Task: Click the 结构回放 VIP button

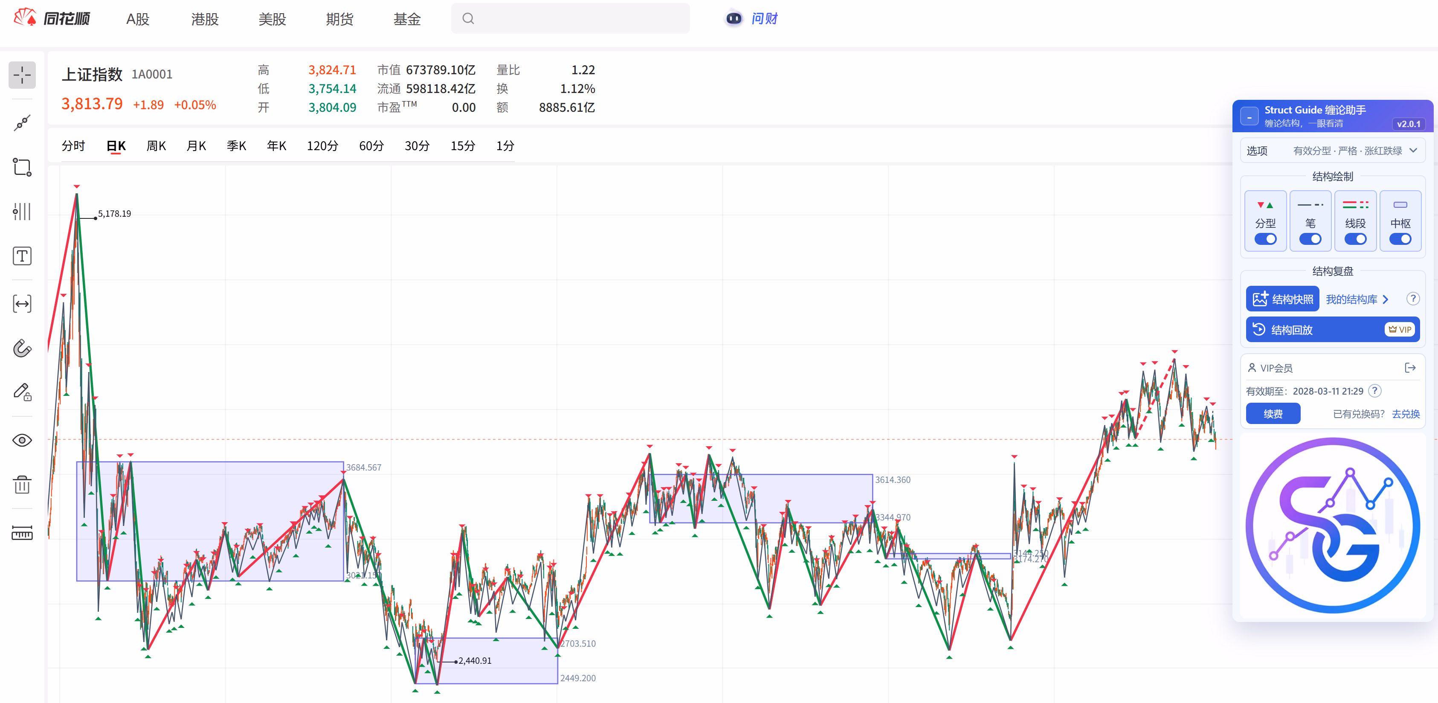Action: pyautogui.click(x=1333, y=329)
